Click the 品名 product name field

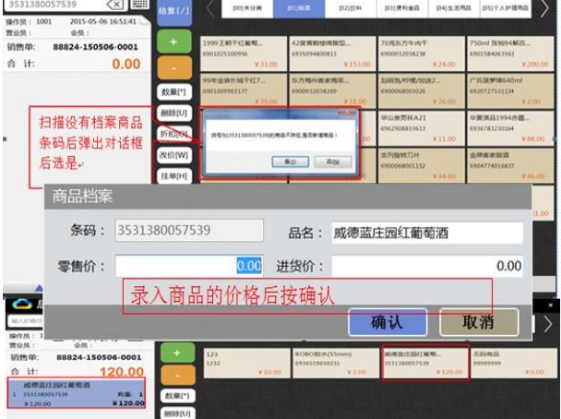[x=427, y=233]
